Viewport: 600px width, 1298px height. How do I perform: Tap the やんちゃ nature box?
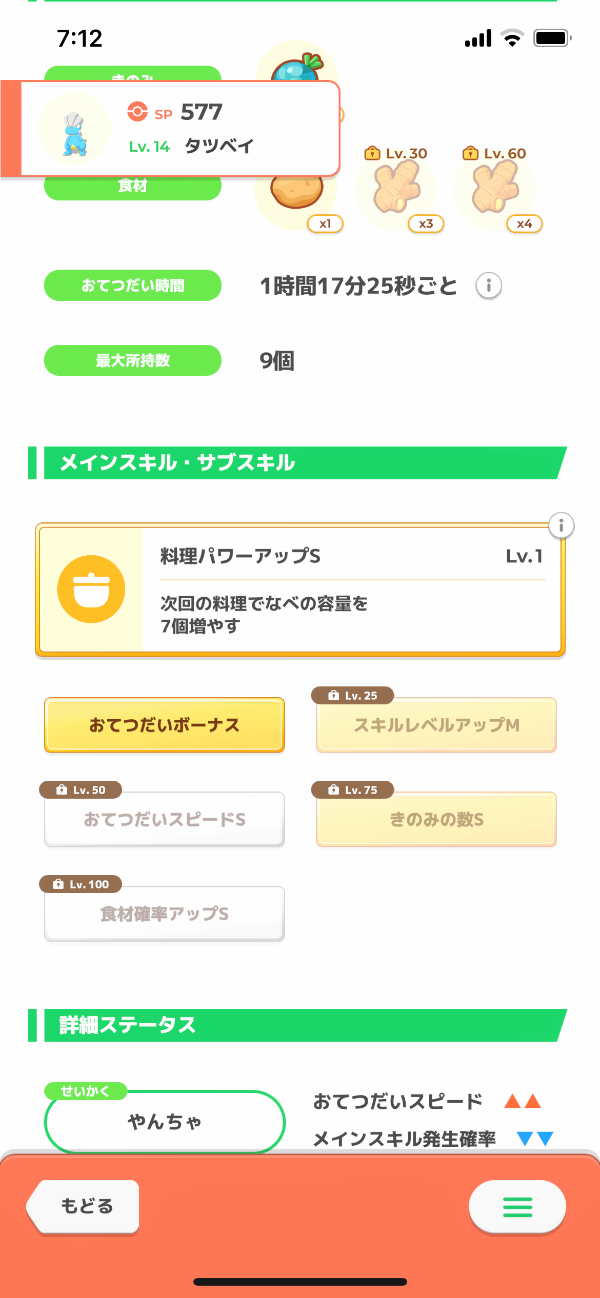point(164,1122)
